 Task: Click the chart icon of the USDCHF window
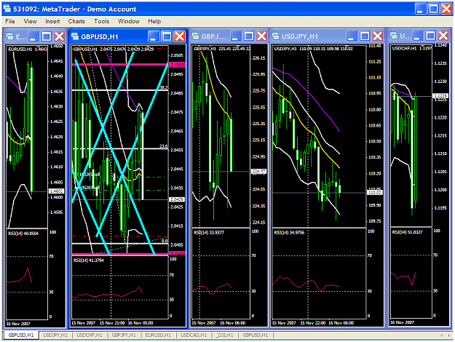pos(393,36)
